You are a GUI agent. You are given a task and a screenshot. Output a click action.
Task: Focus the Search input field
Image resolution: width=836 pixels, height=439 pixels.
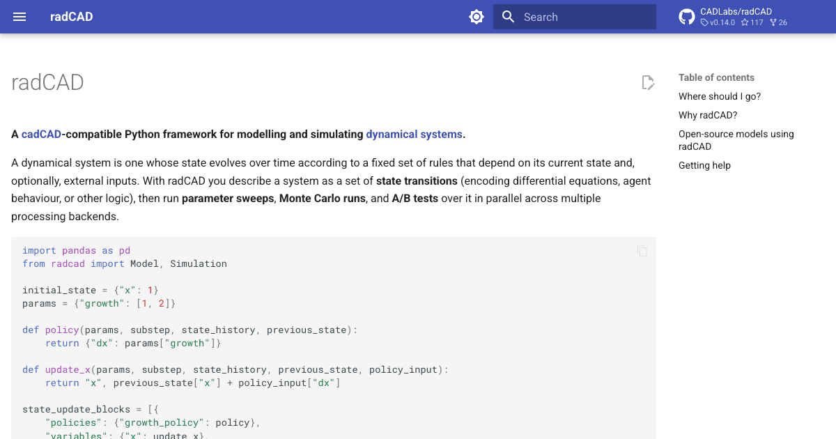[575, 17]
